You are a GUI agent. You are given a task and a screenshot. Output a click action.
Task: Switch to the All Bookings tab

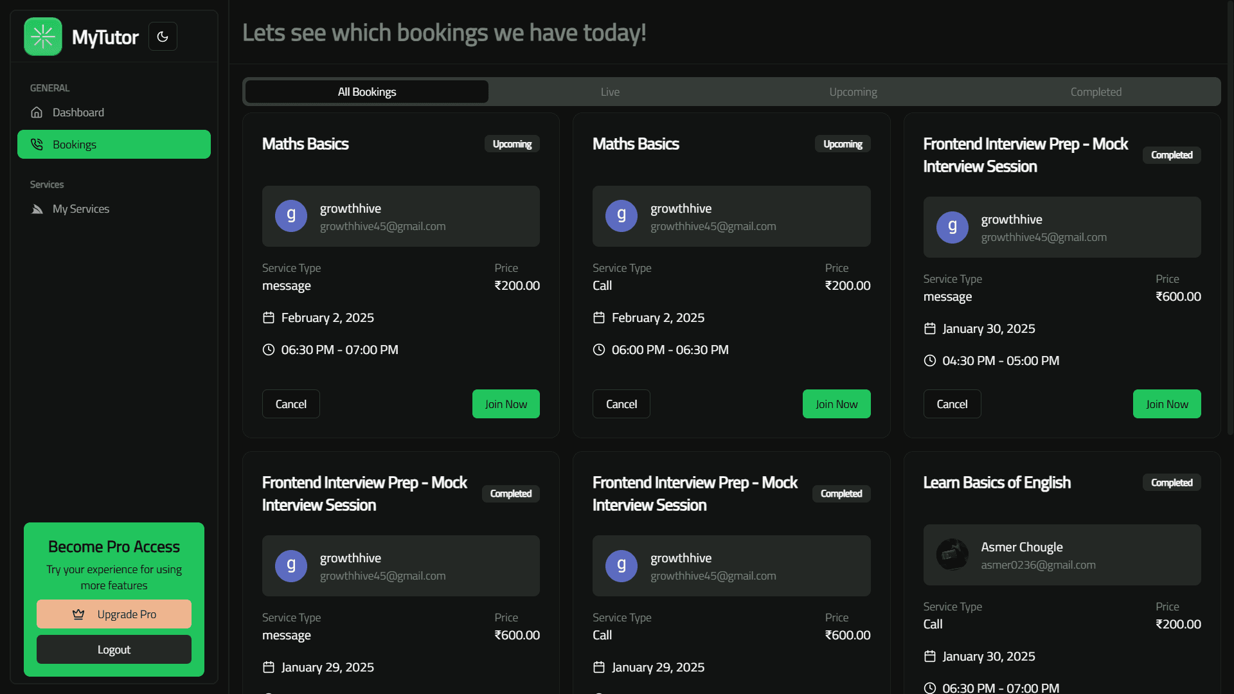tap(367, 92)
